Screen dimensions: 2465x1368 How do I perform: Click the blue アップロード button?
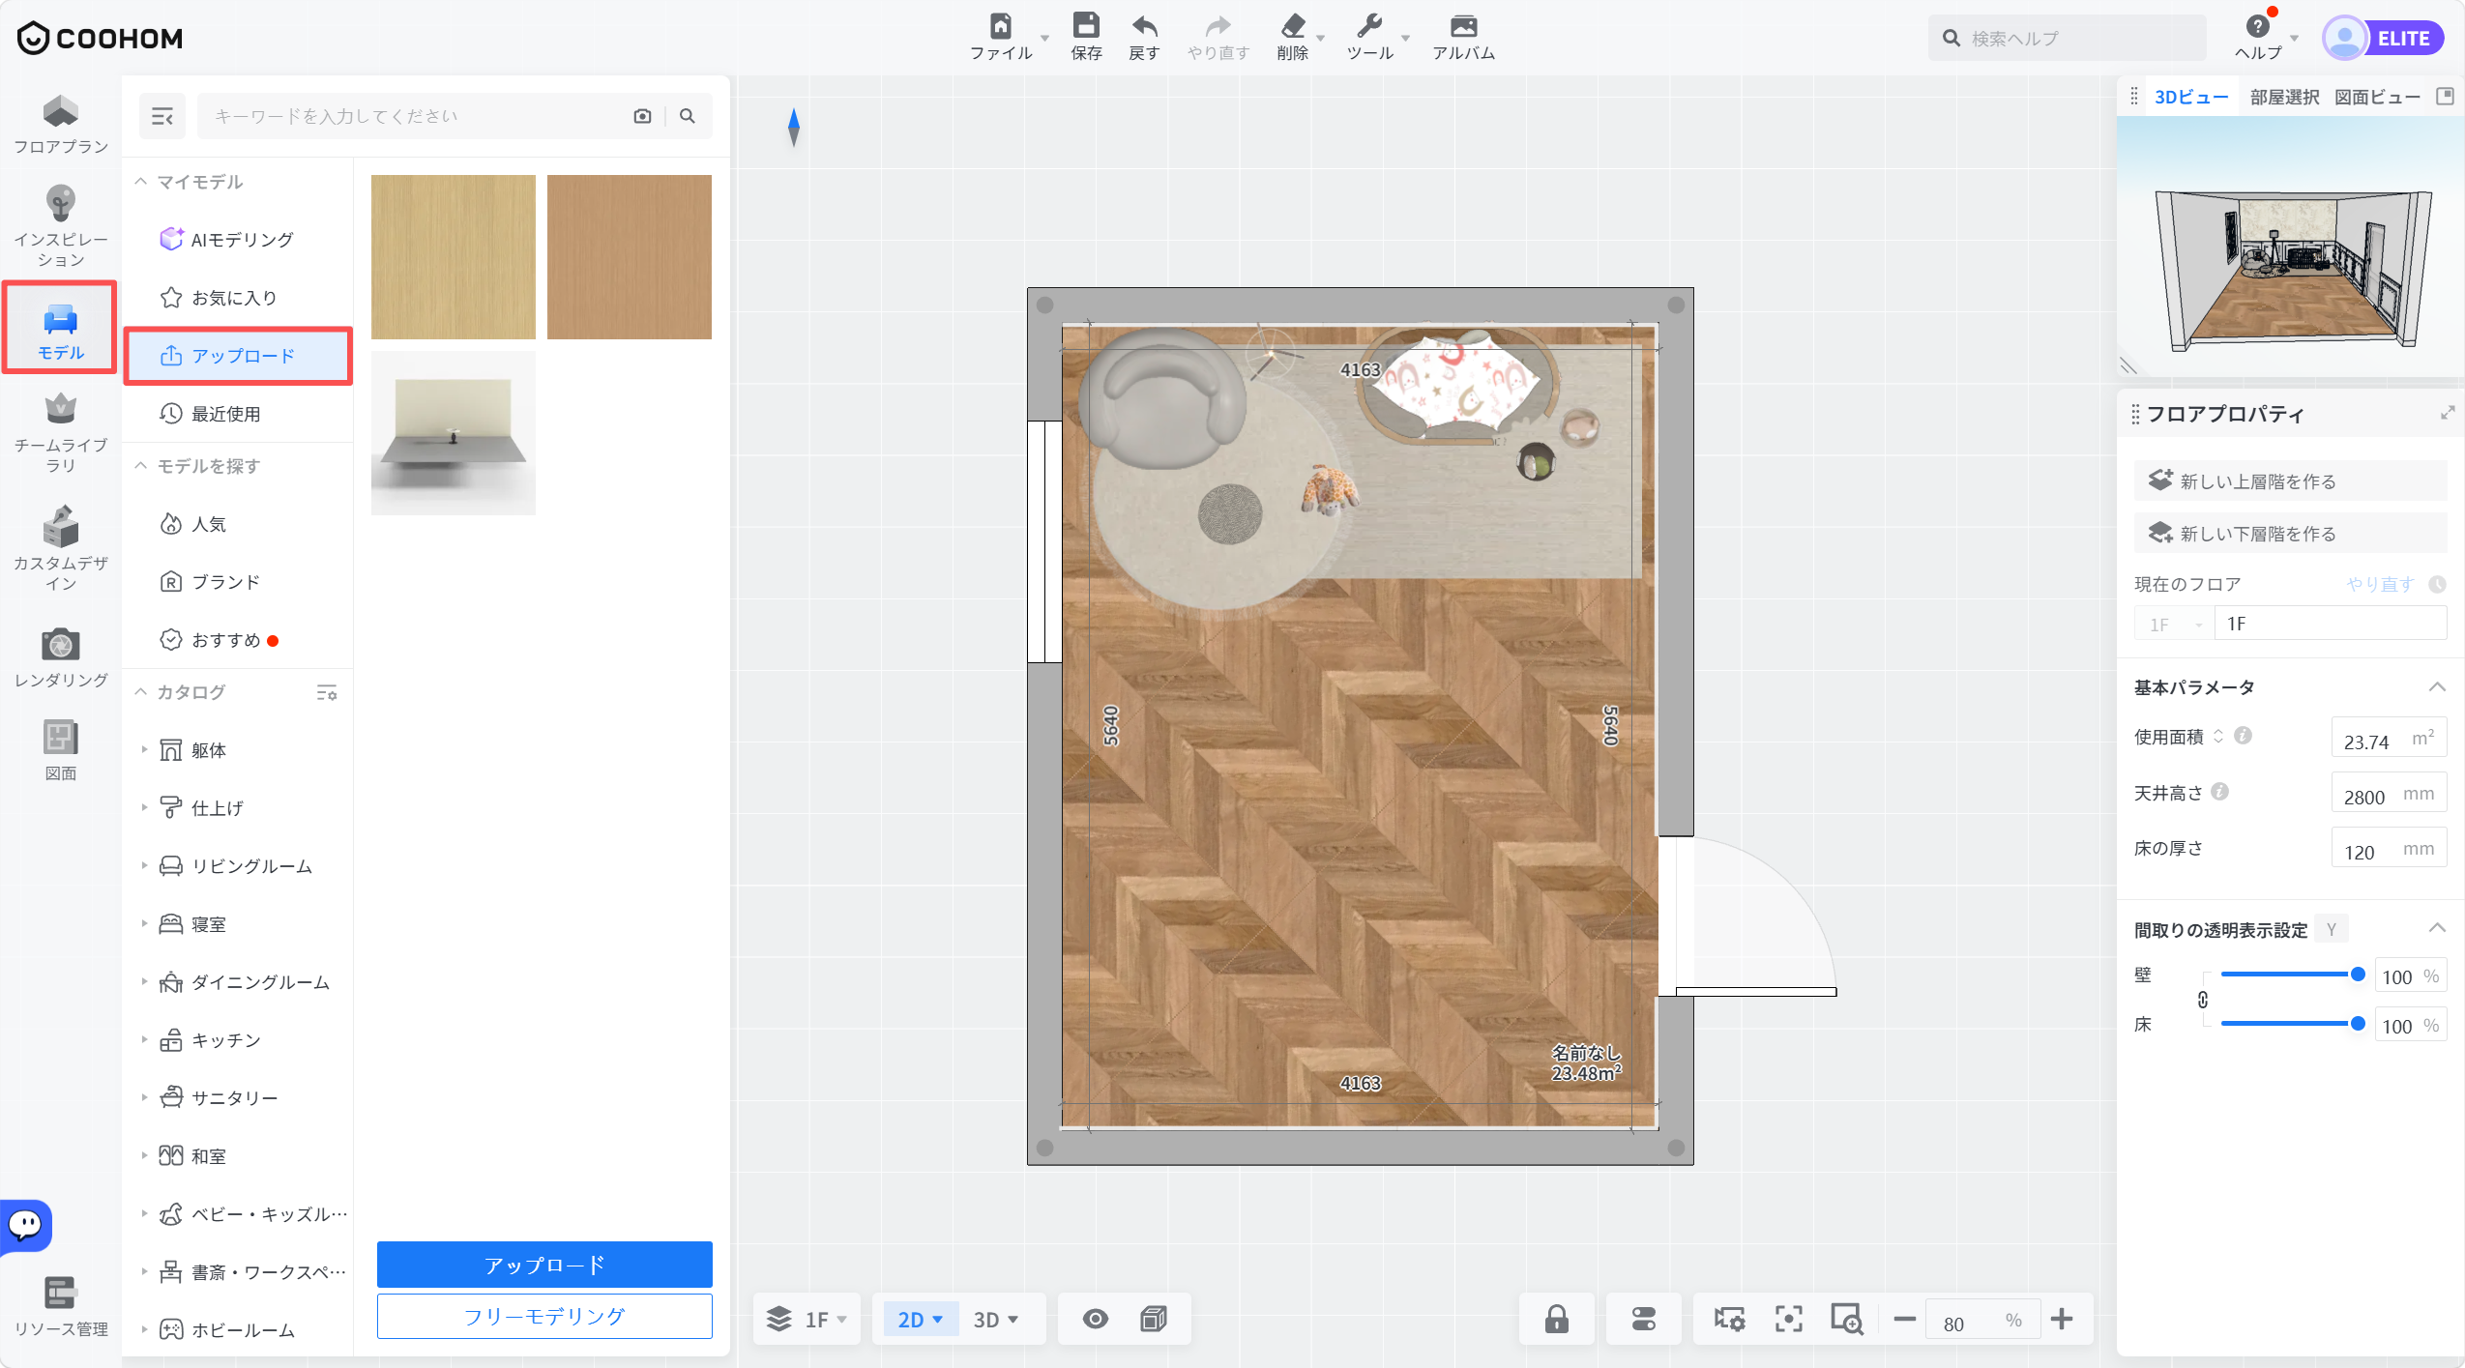(x=544, y=1265)
